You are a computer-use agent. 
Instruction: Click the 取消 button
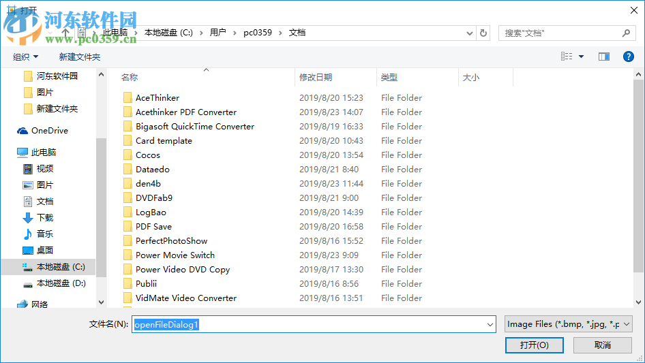tap(602, 345)
